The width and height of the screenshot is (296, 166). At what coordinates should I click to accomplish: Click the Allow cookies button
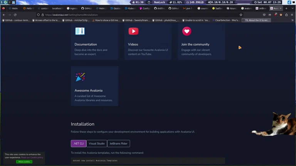(x=24, y=162)
